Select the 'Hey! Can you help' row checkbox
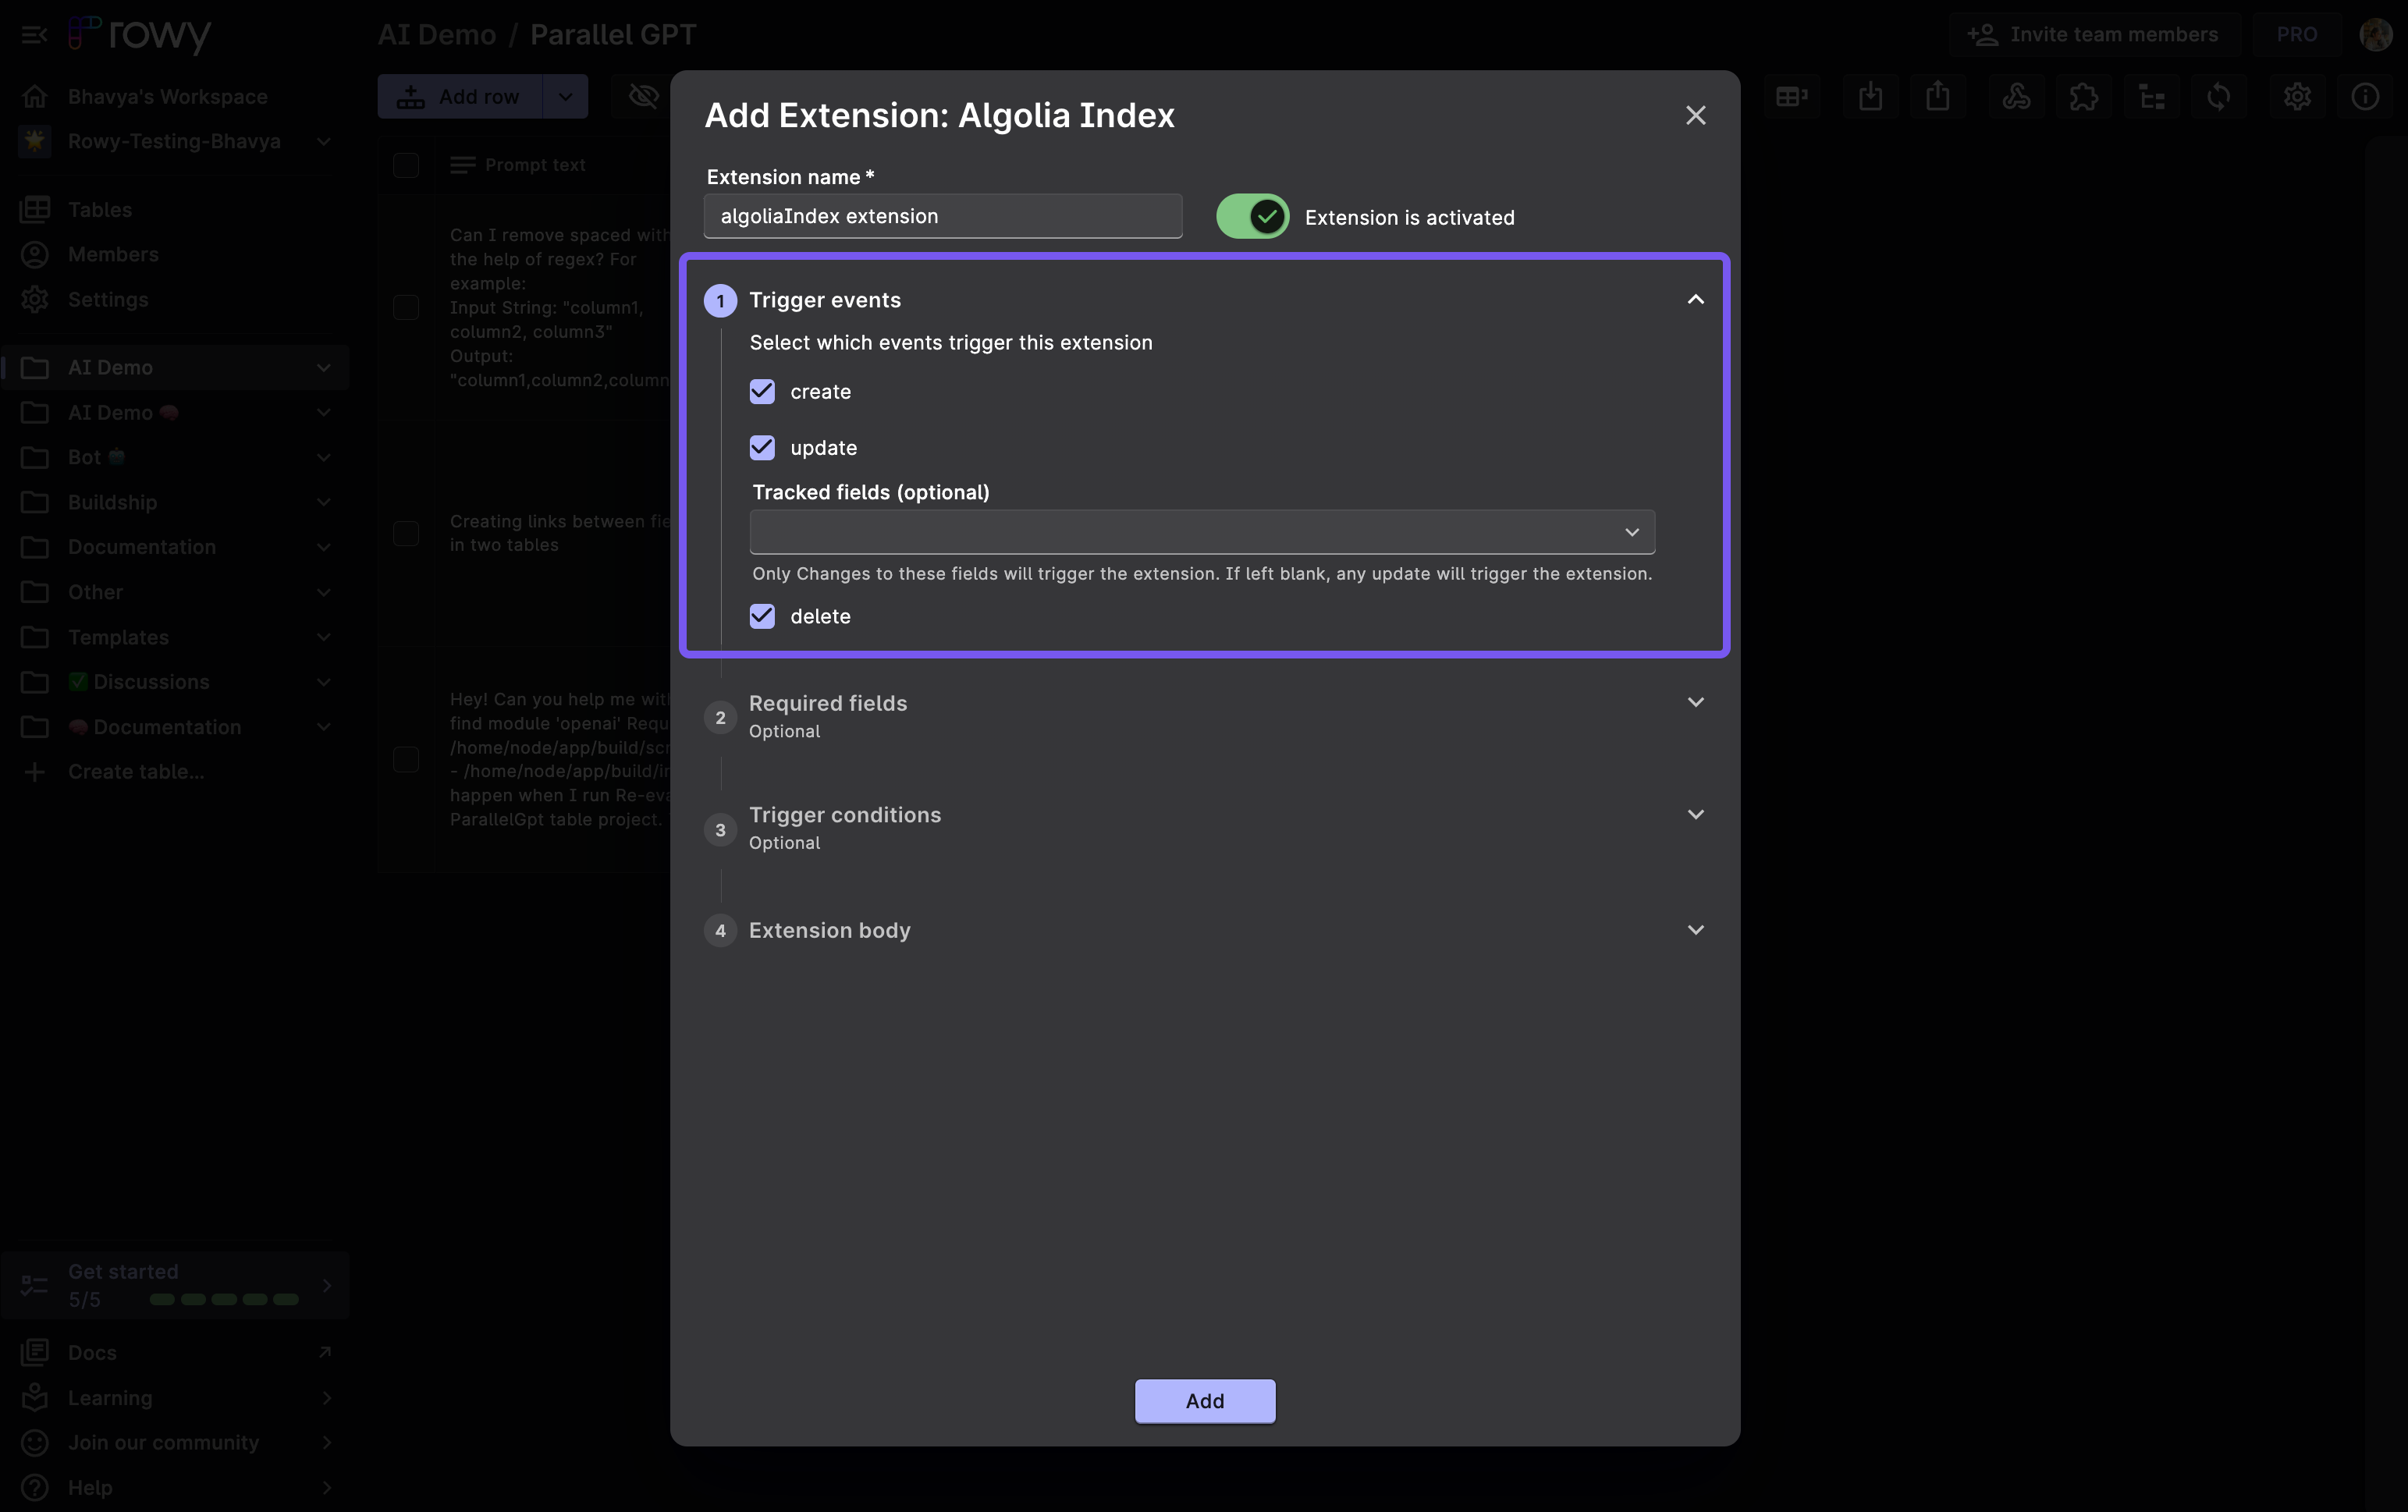 [406, 759]
